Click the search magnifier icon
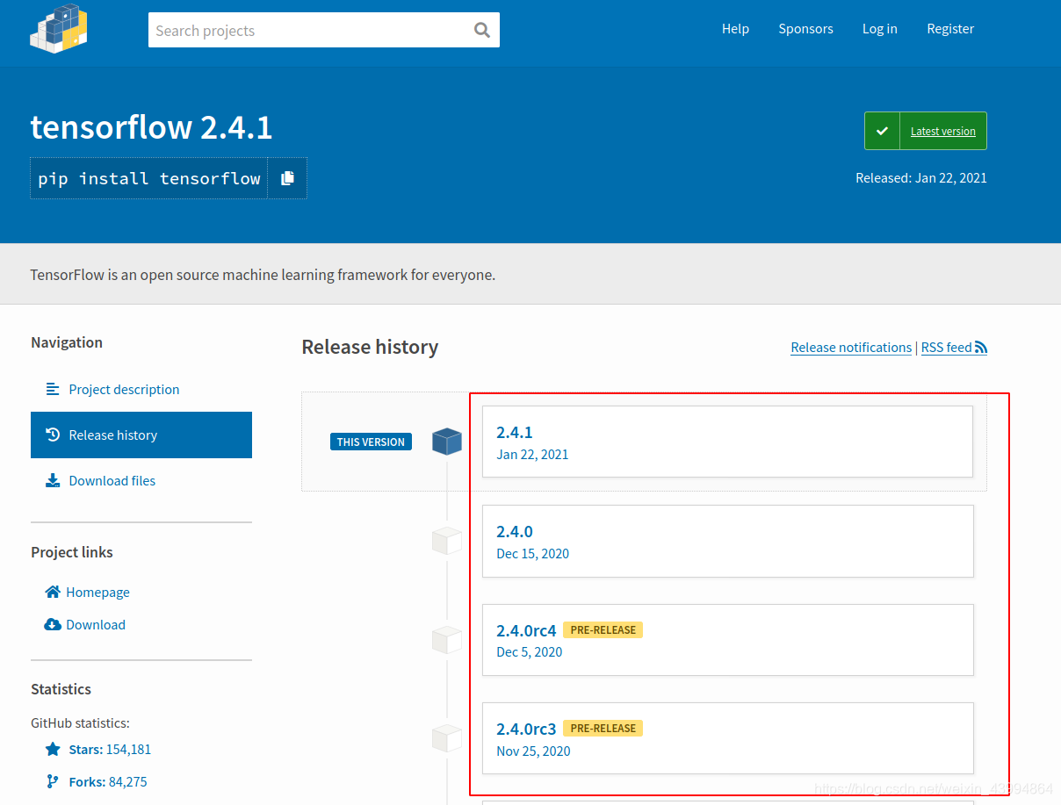1061x805 pixels. [x=482, y=30]
